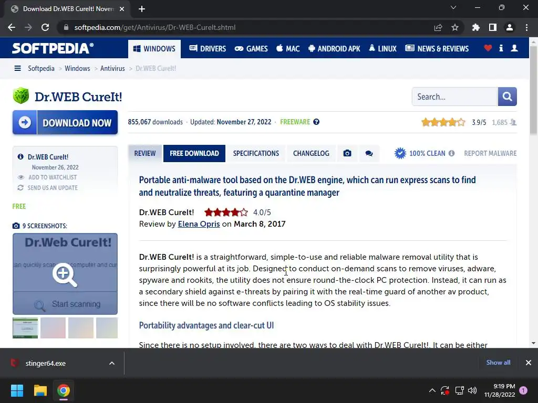Open the Chrome extensions puzzle icon

(x=476, y=27)
